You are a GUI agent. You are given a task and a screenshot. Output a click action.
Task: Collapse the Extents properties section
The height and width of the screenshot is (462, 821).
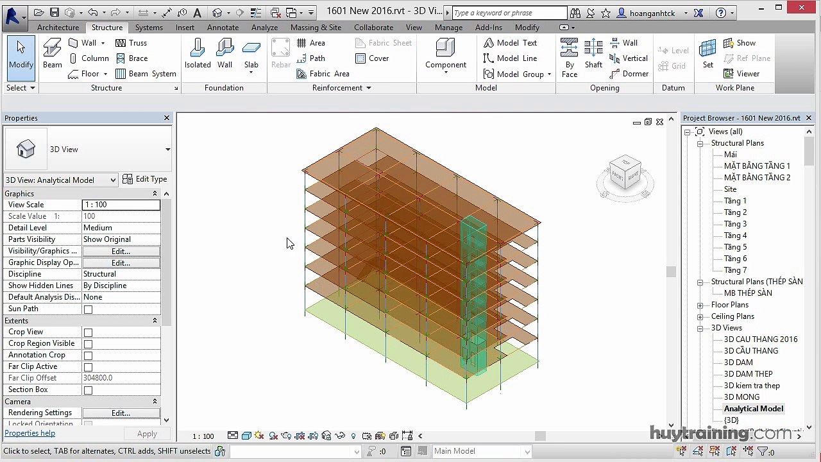155,321
